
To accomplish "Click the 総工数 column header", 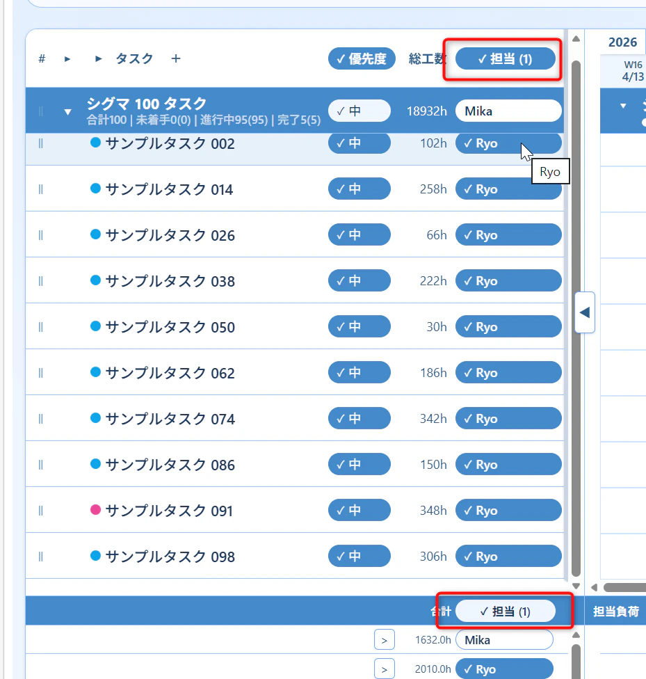I will click(x=428, y=59).
